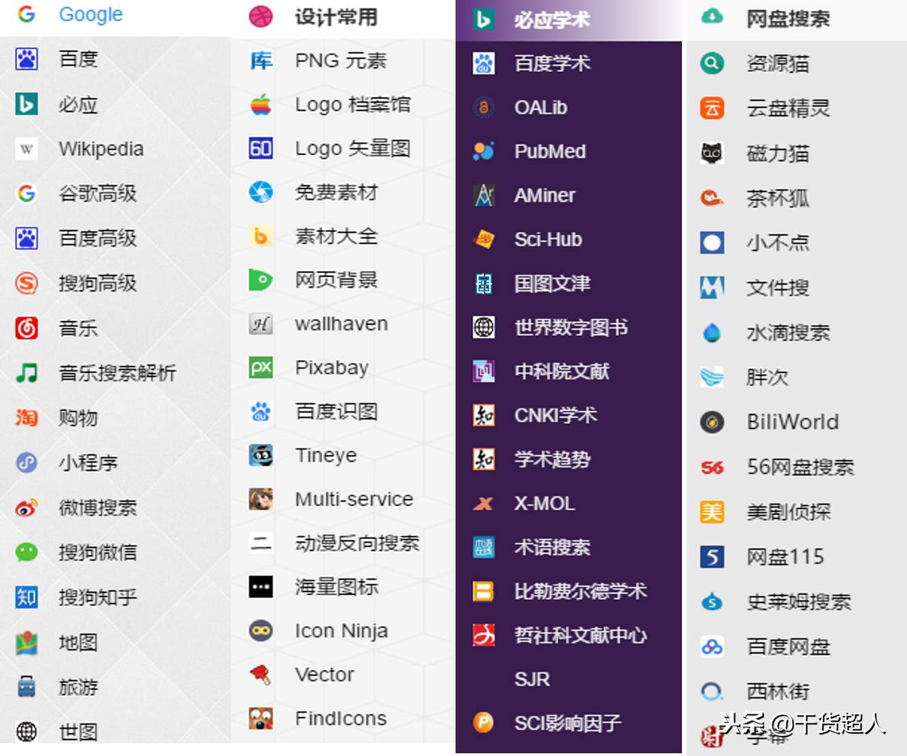
Task: Click the green music note icon
Action: click(x=27, y=373)
